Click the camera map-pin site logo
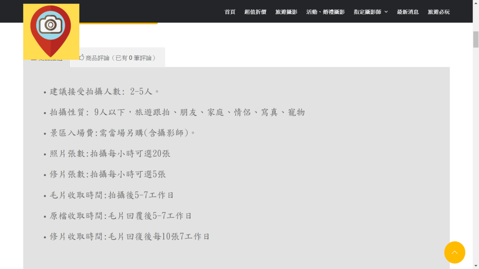Screen dimensions: 479x269 (51, 31)
